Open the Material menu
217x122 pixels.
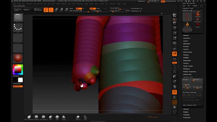[64, 4]
